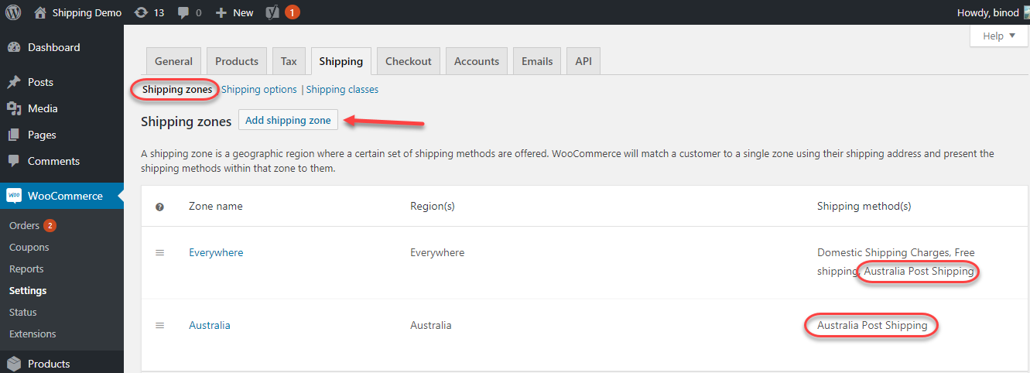Open the Yoast SEO icon with notification
The width and height of the screenshot is (1030, 373).
pos(272,12)
